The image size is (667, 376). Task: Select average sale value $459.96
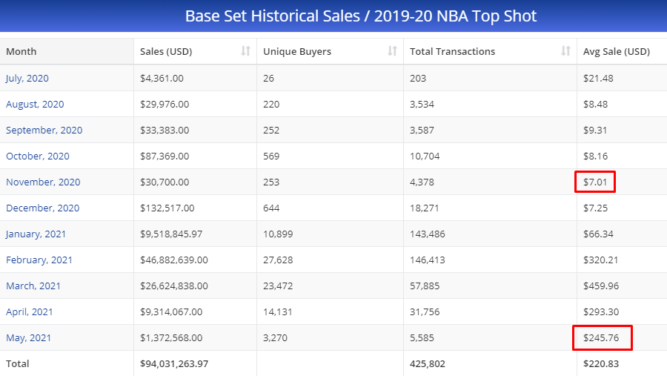[x=601, y=286]
